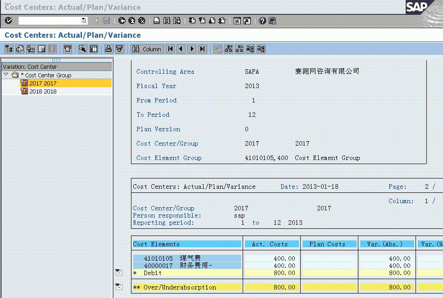Click the Debit subtotal row label
This screenshot has width=443, height=298.
153,273
